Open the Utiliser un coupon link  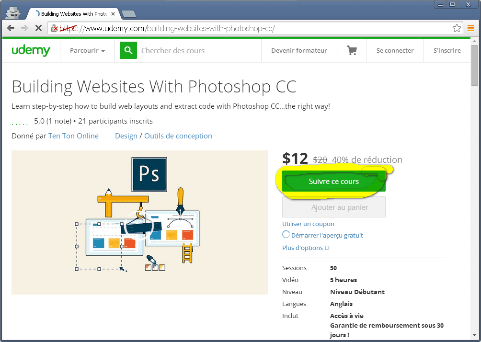click(x=308, y=224)
